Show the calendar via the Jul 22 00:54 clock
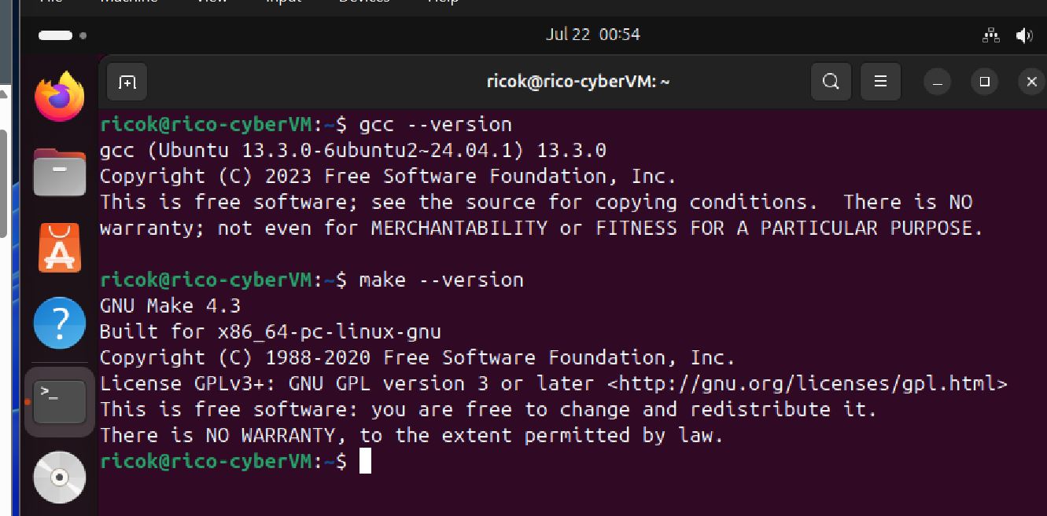The image size is (1047, 516). click(x=593, y=35)
